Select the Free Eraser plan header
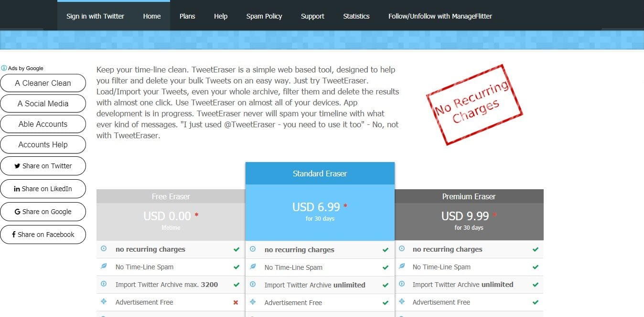The width and height of the screenshot is (644, 317). (171, 196)
